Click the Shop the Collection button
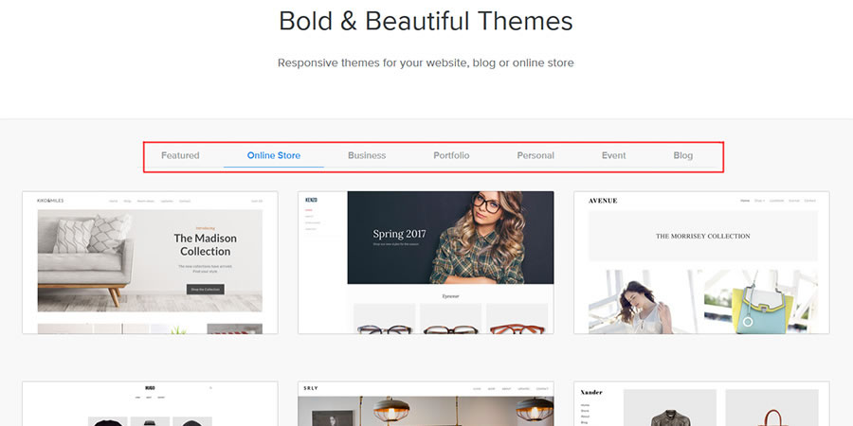Image resolution: width=853 pixels, height=426 pixels. click(x=205, y=289)
